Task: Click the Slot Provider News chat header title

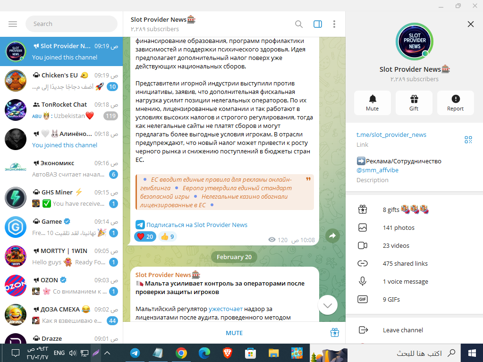Action: (x=163, y=19)
